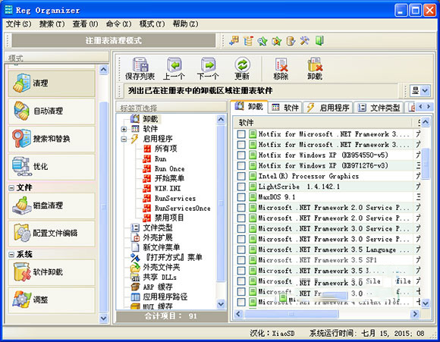440x342 pixels.
Task: Check Hotfix for Windows XP (KB971276-v3)
Action: click(241, 165)
